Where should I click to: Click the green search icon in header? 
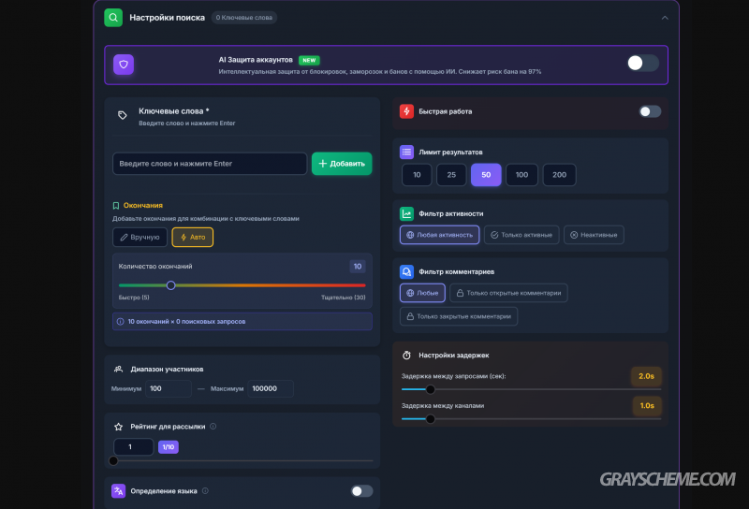point(113,17)
